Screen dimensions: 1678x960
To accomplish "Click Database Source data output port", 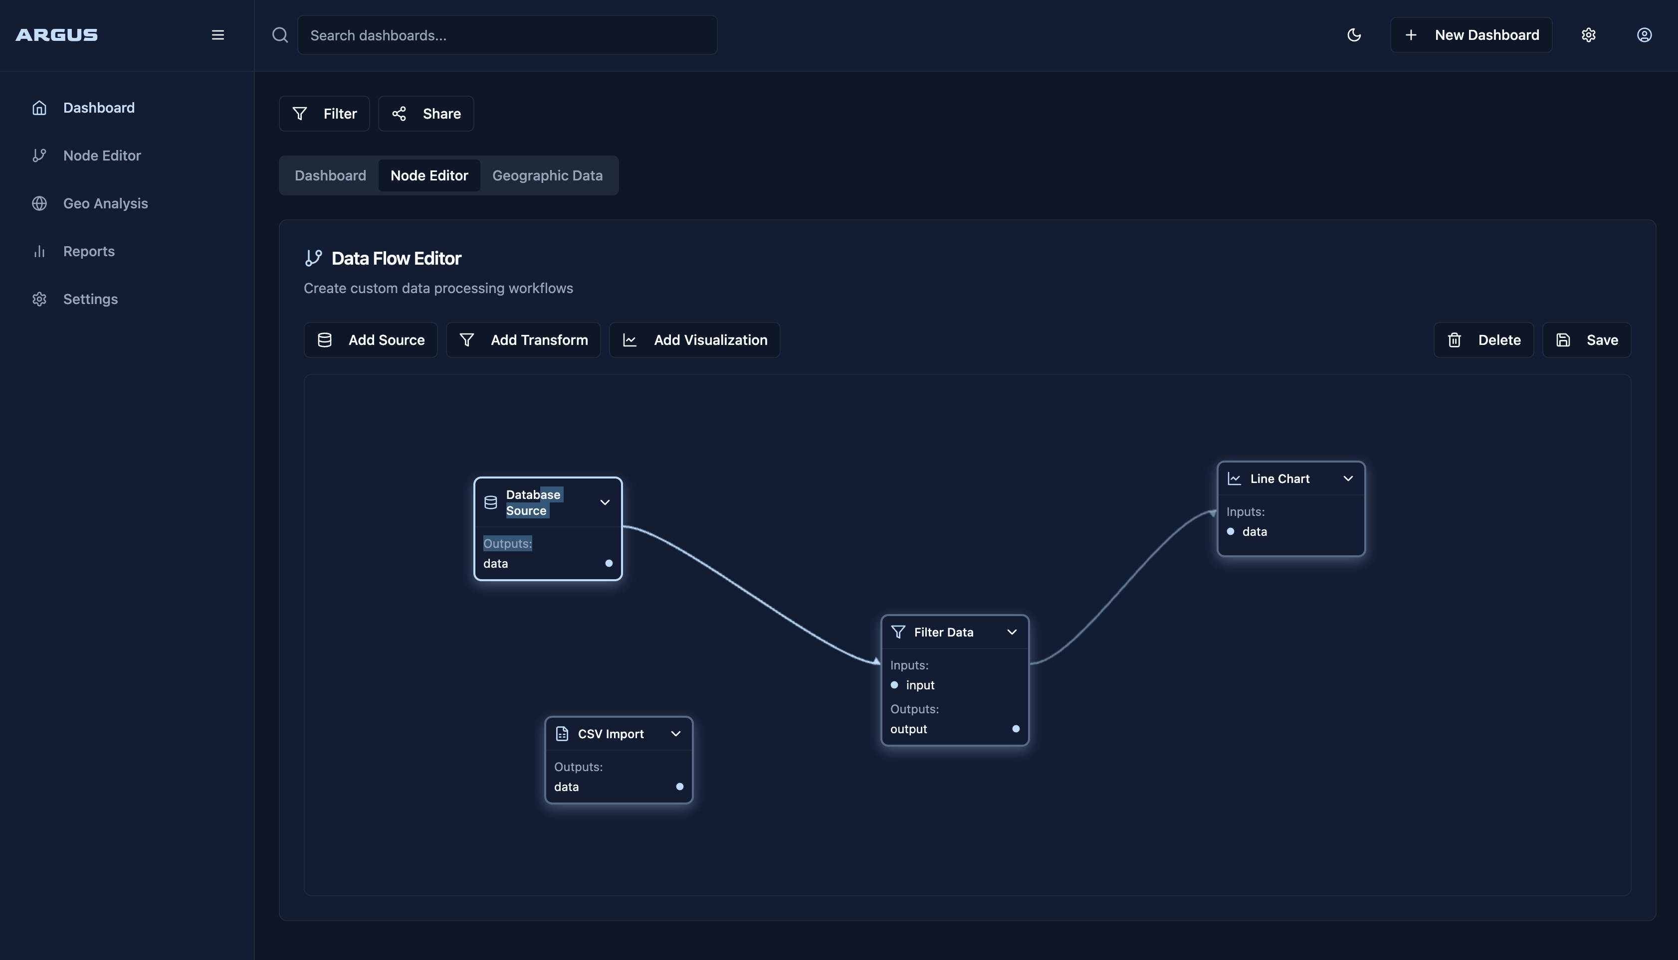I will 609,563.
